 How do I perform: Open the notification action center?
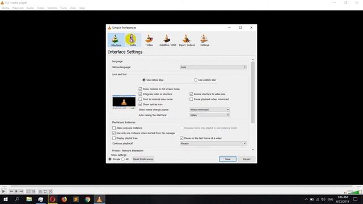point(355,199)
